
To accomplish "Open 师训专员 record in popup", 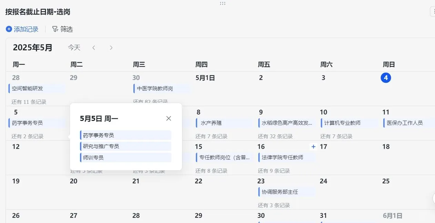I will pos(125,158).
